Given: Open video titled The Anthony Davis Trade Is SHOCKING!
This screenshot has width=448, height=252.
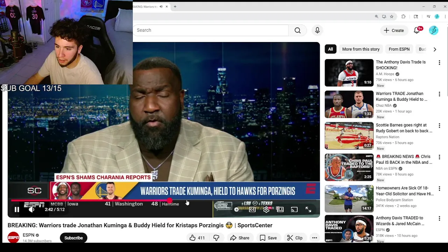Looking at the screenshot, I should [x=401, y=65].
